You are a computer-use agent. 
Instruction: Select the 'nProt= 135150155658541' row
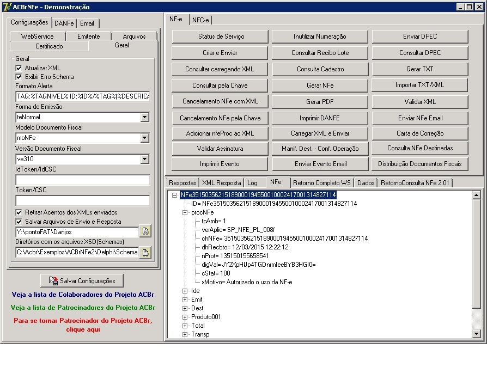coord(235,256)
